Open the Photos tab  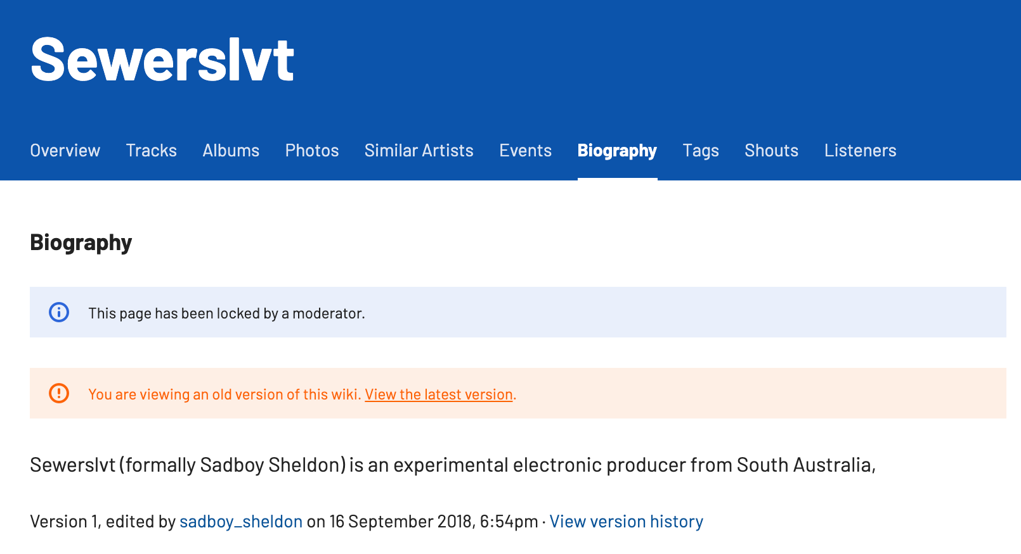coord(312,151)
